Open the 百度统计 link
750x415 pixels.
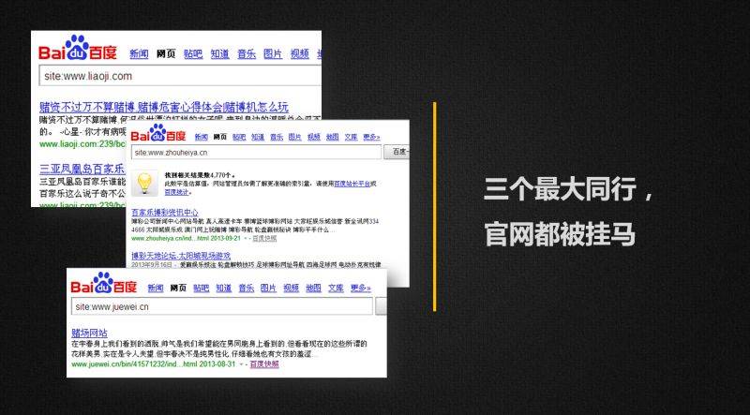click(x=176, y=192)
